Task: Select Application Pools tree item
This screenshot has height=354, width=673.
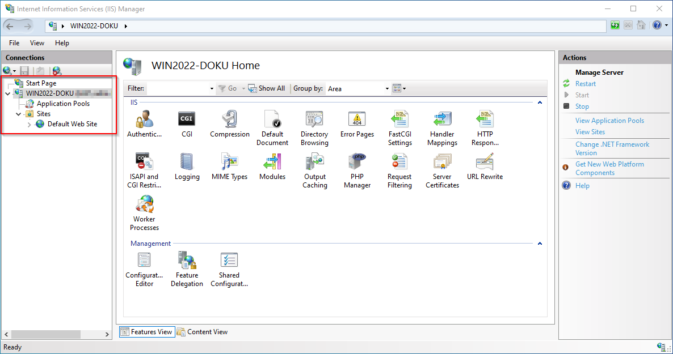Action: coord(63,104)
